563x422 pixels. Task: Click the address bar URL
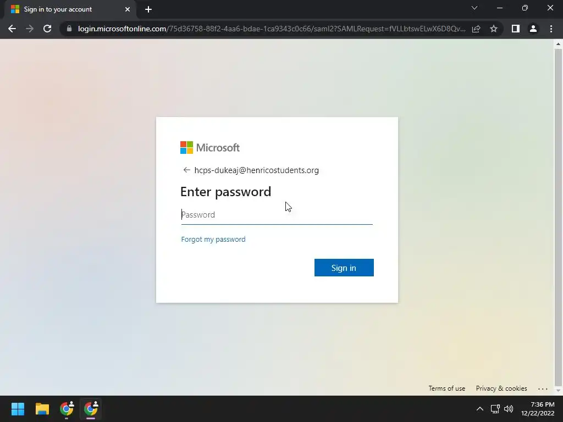(272, 29)
